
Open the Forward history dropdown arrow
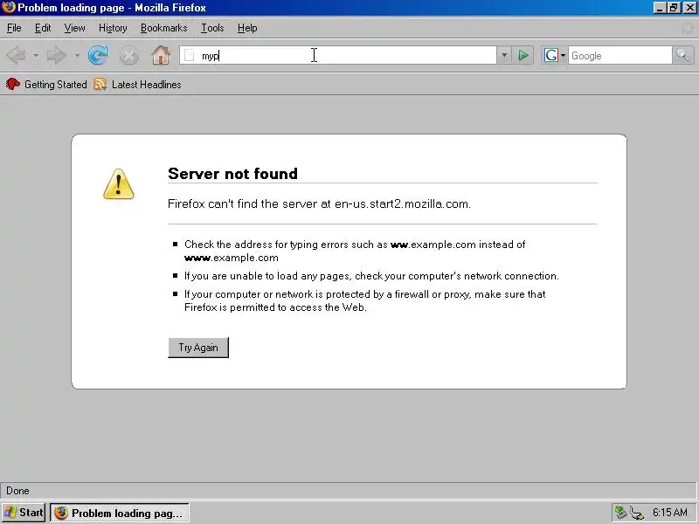(x=77, y=56)
